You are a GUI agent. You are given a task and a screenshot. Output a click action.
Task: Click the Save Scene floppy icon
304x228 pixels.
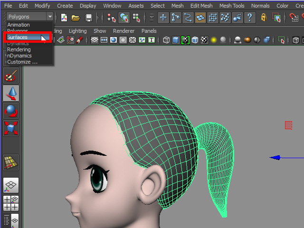pos(89,18)
